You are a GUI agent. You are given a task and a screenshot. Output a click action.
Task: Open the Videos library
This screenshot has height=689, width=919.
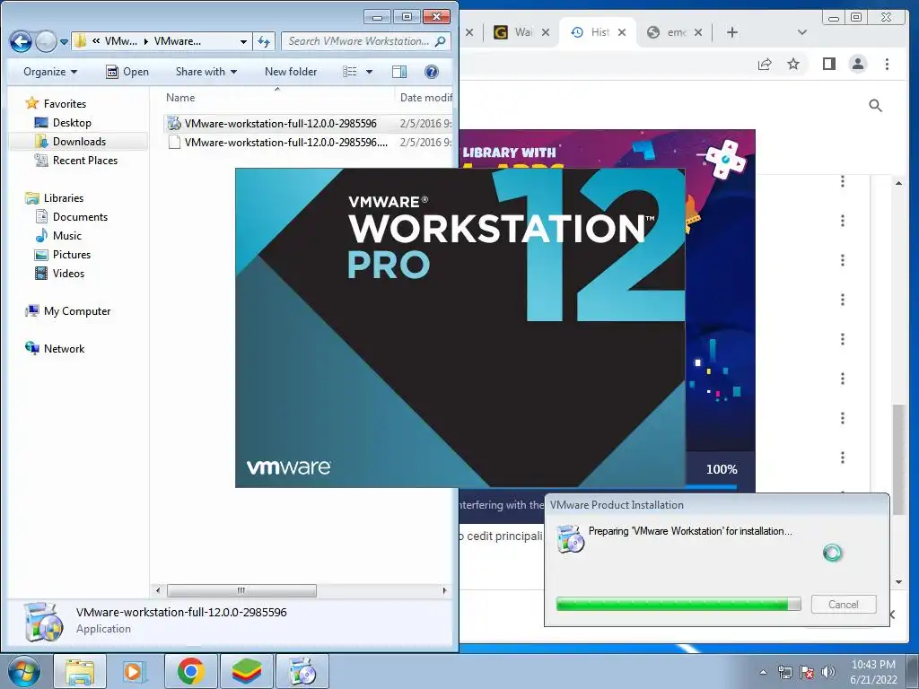(x=60, y=273)
